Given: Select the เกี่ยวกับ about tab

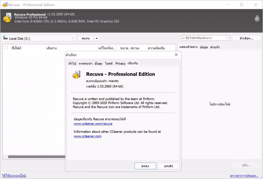Looking at the screenshot, I should pyautogui.click(x=133, y=63).
